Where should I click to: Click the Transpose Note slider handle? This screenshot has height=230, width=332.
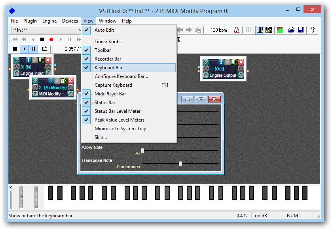[180, 164]
